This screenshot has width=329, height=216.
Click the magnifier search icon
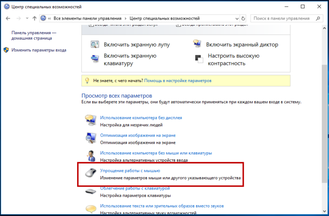[x=318, y=18]
